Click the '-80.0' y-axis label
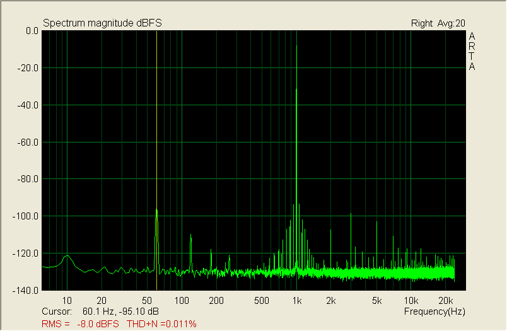Screen dimensions: 507x331 (x=28, y=179)
